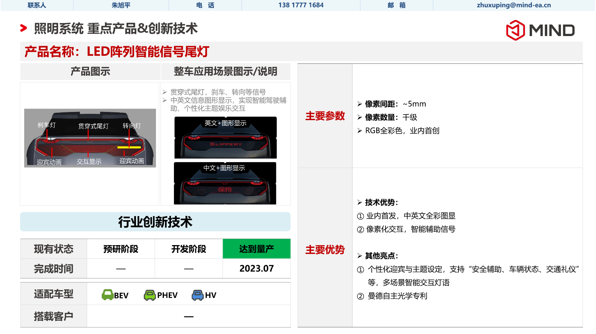Select the 开发阶段 stage cell
596x334 pixels.
pos(188,249)
